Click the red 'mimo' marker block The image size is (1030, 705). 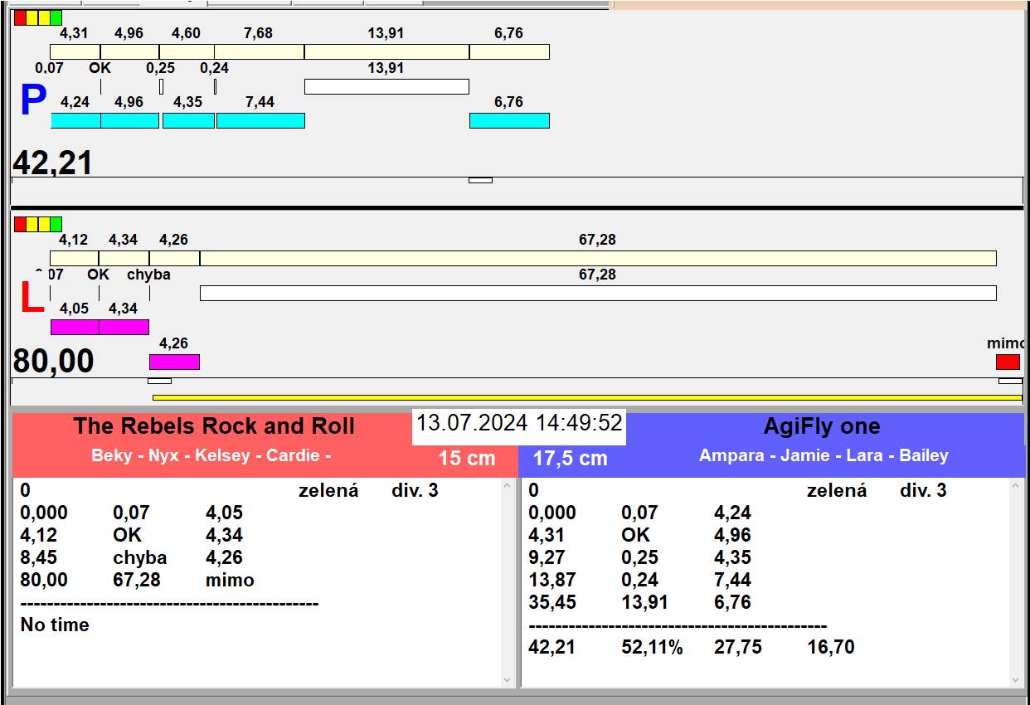pos(1008,362)
